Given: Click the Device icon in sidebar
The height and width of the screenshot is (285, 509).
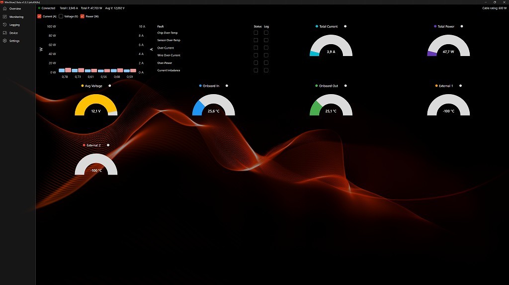Looking at the screenshot, I should point(4,33).
